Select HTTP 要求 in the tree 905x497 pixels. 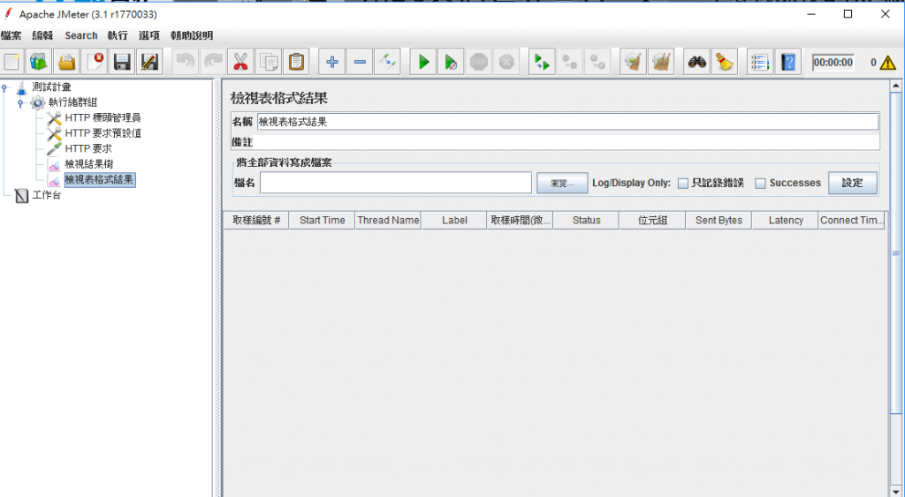tap(88, 149)
